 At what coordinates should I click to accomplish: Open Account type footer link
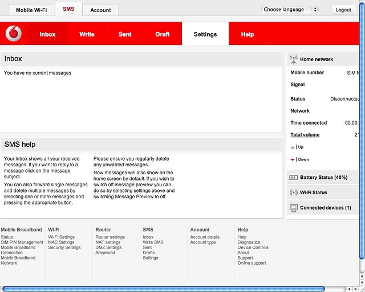pos(203,242)
